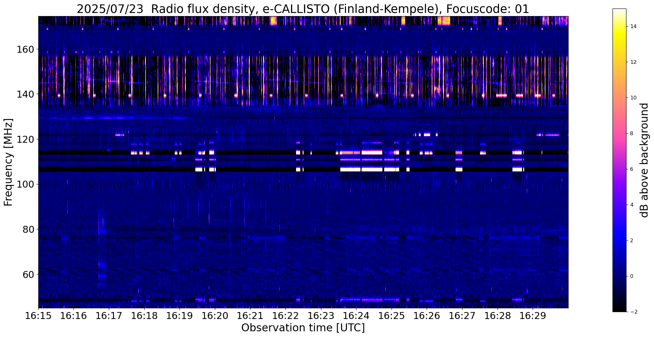Click the 16:16 time tick label
The image size is (654, 337).
tap(74, 316)
